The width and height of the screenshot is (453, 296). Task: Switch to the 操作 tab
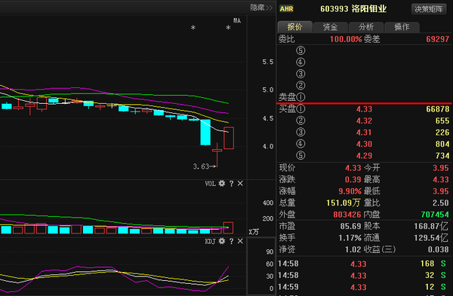coord(402,27)
